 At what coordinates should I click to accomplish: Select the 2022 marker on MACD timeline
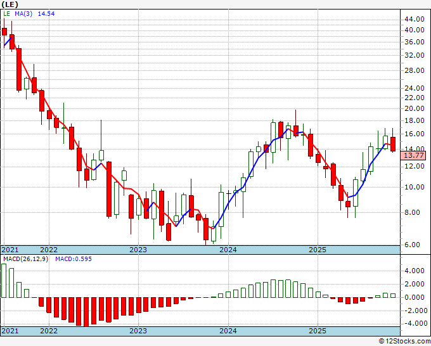(x=49, y=331)
